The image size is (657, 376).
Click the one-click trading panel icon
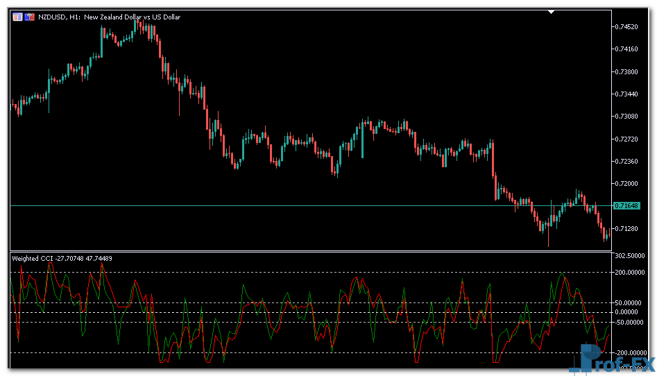coord(17,17)
